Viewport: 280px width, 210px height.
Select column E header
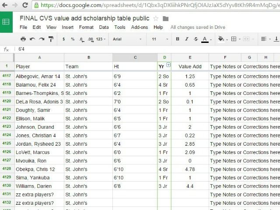(x=190, y=57)
